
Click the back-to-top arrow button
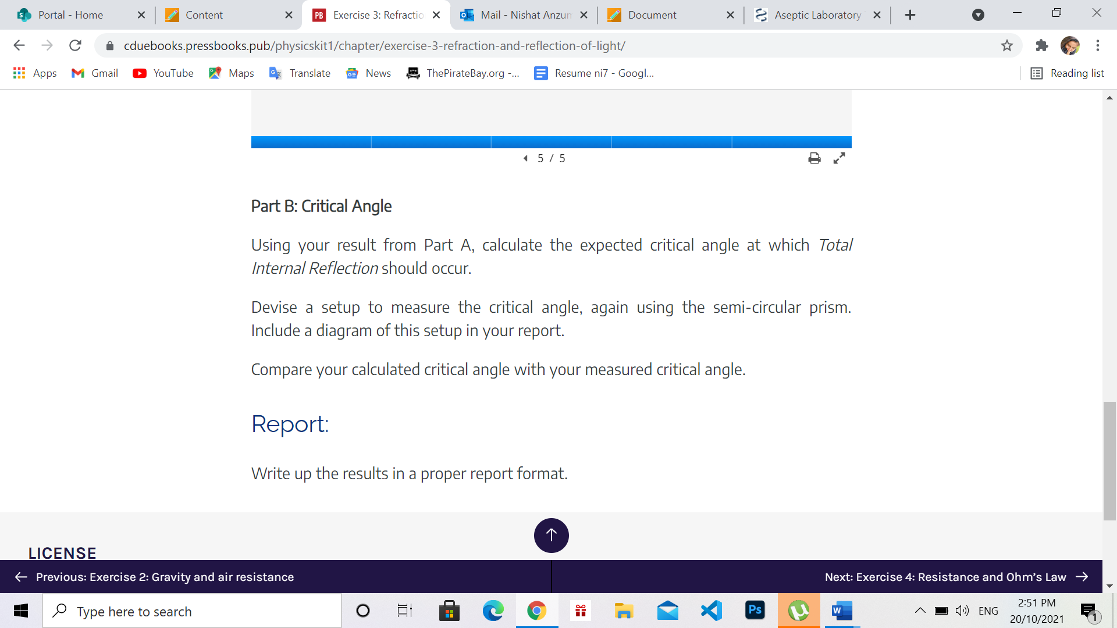(551, 535)
